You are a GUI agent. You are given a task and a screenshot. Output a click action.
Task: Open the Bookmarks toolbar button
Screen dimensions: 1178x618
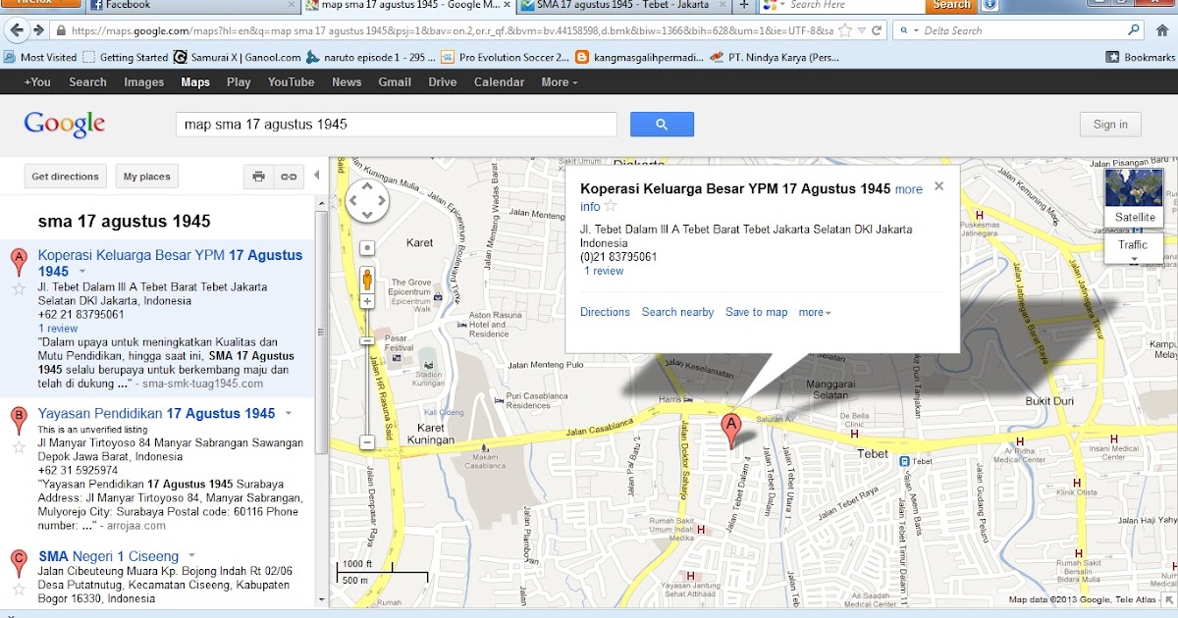click(x=1140, y=57)
